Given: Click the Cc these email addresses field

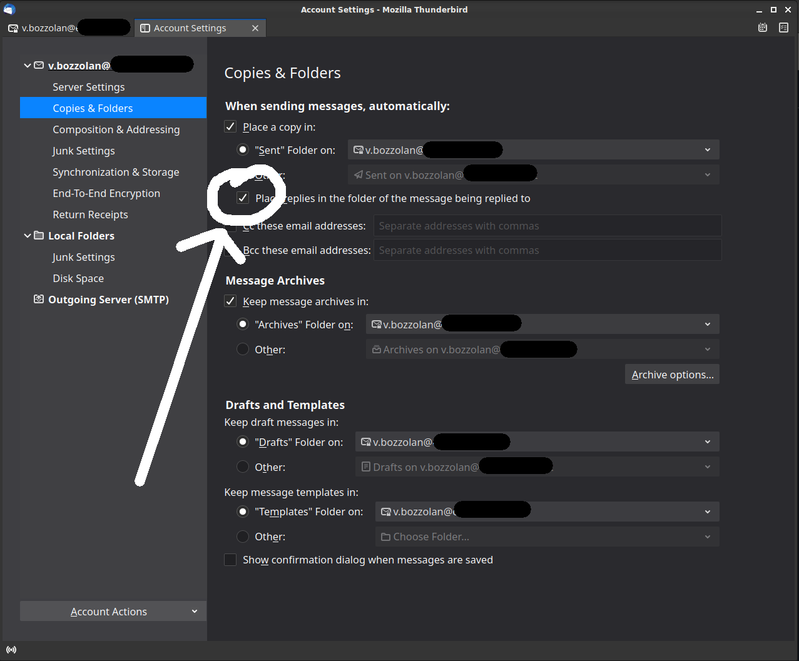Looking at the screenshot, I should (x=547, y=226).
